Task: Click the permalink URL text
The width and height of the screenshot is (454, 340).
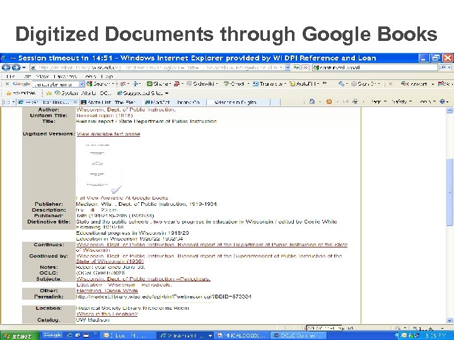Action: pos(163,297)
